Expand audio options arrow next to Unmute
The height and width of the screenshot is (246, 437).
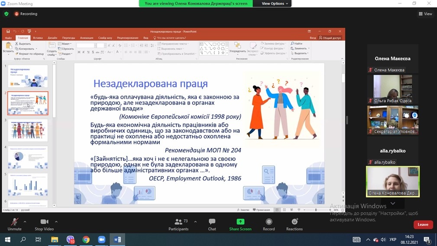(25, 221)
